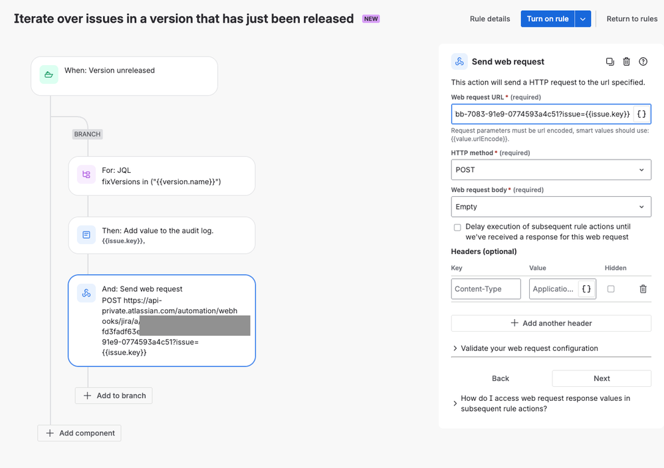Click the smart value braces in the header Value field
The width and height of the screenshot is (664, 468).
[586, 289]
